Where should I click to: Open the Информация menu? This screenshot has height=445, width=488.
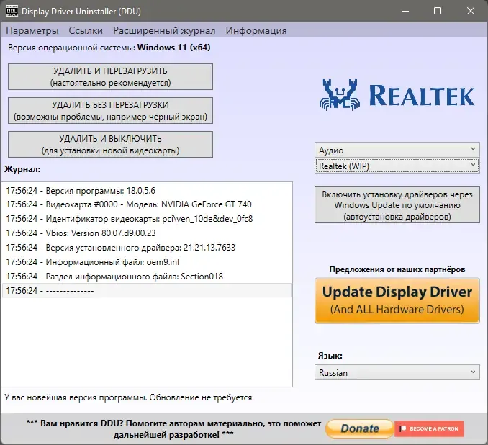(256, 30)
